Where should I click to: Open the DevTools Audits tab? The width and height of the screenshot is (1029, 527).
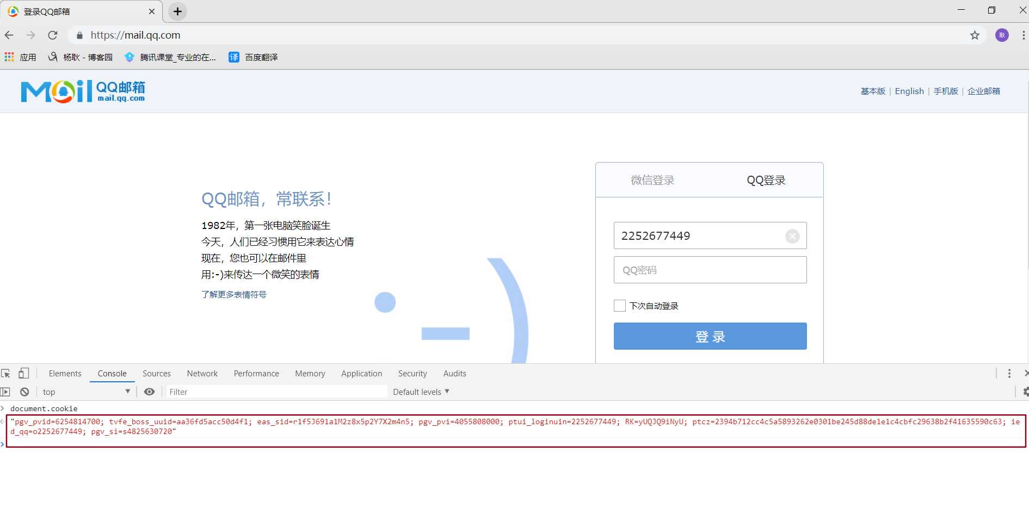pyautogui.click(x=454, y=374)
